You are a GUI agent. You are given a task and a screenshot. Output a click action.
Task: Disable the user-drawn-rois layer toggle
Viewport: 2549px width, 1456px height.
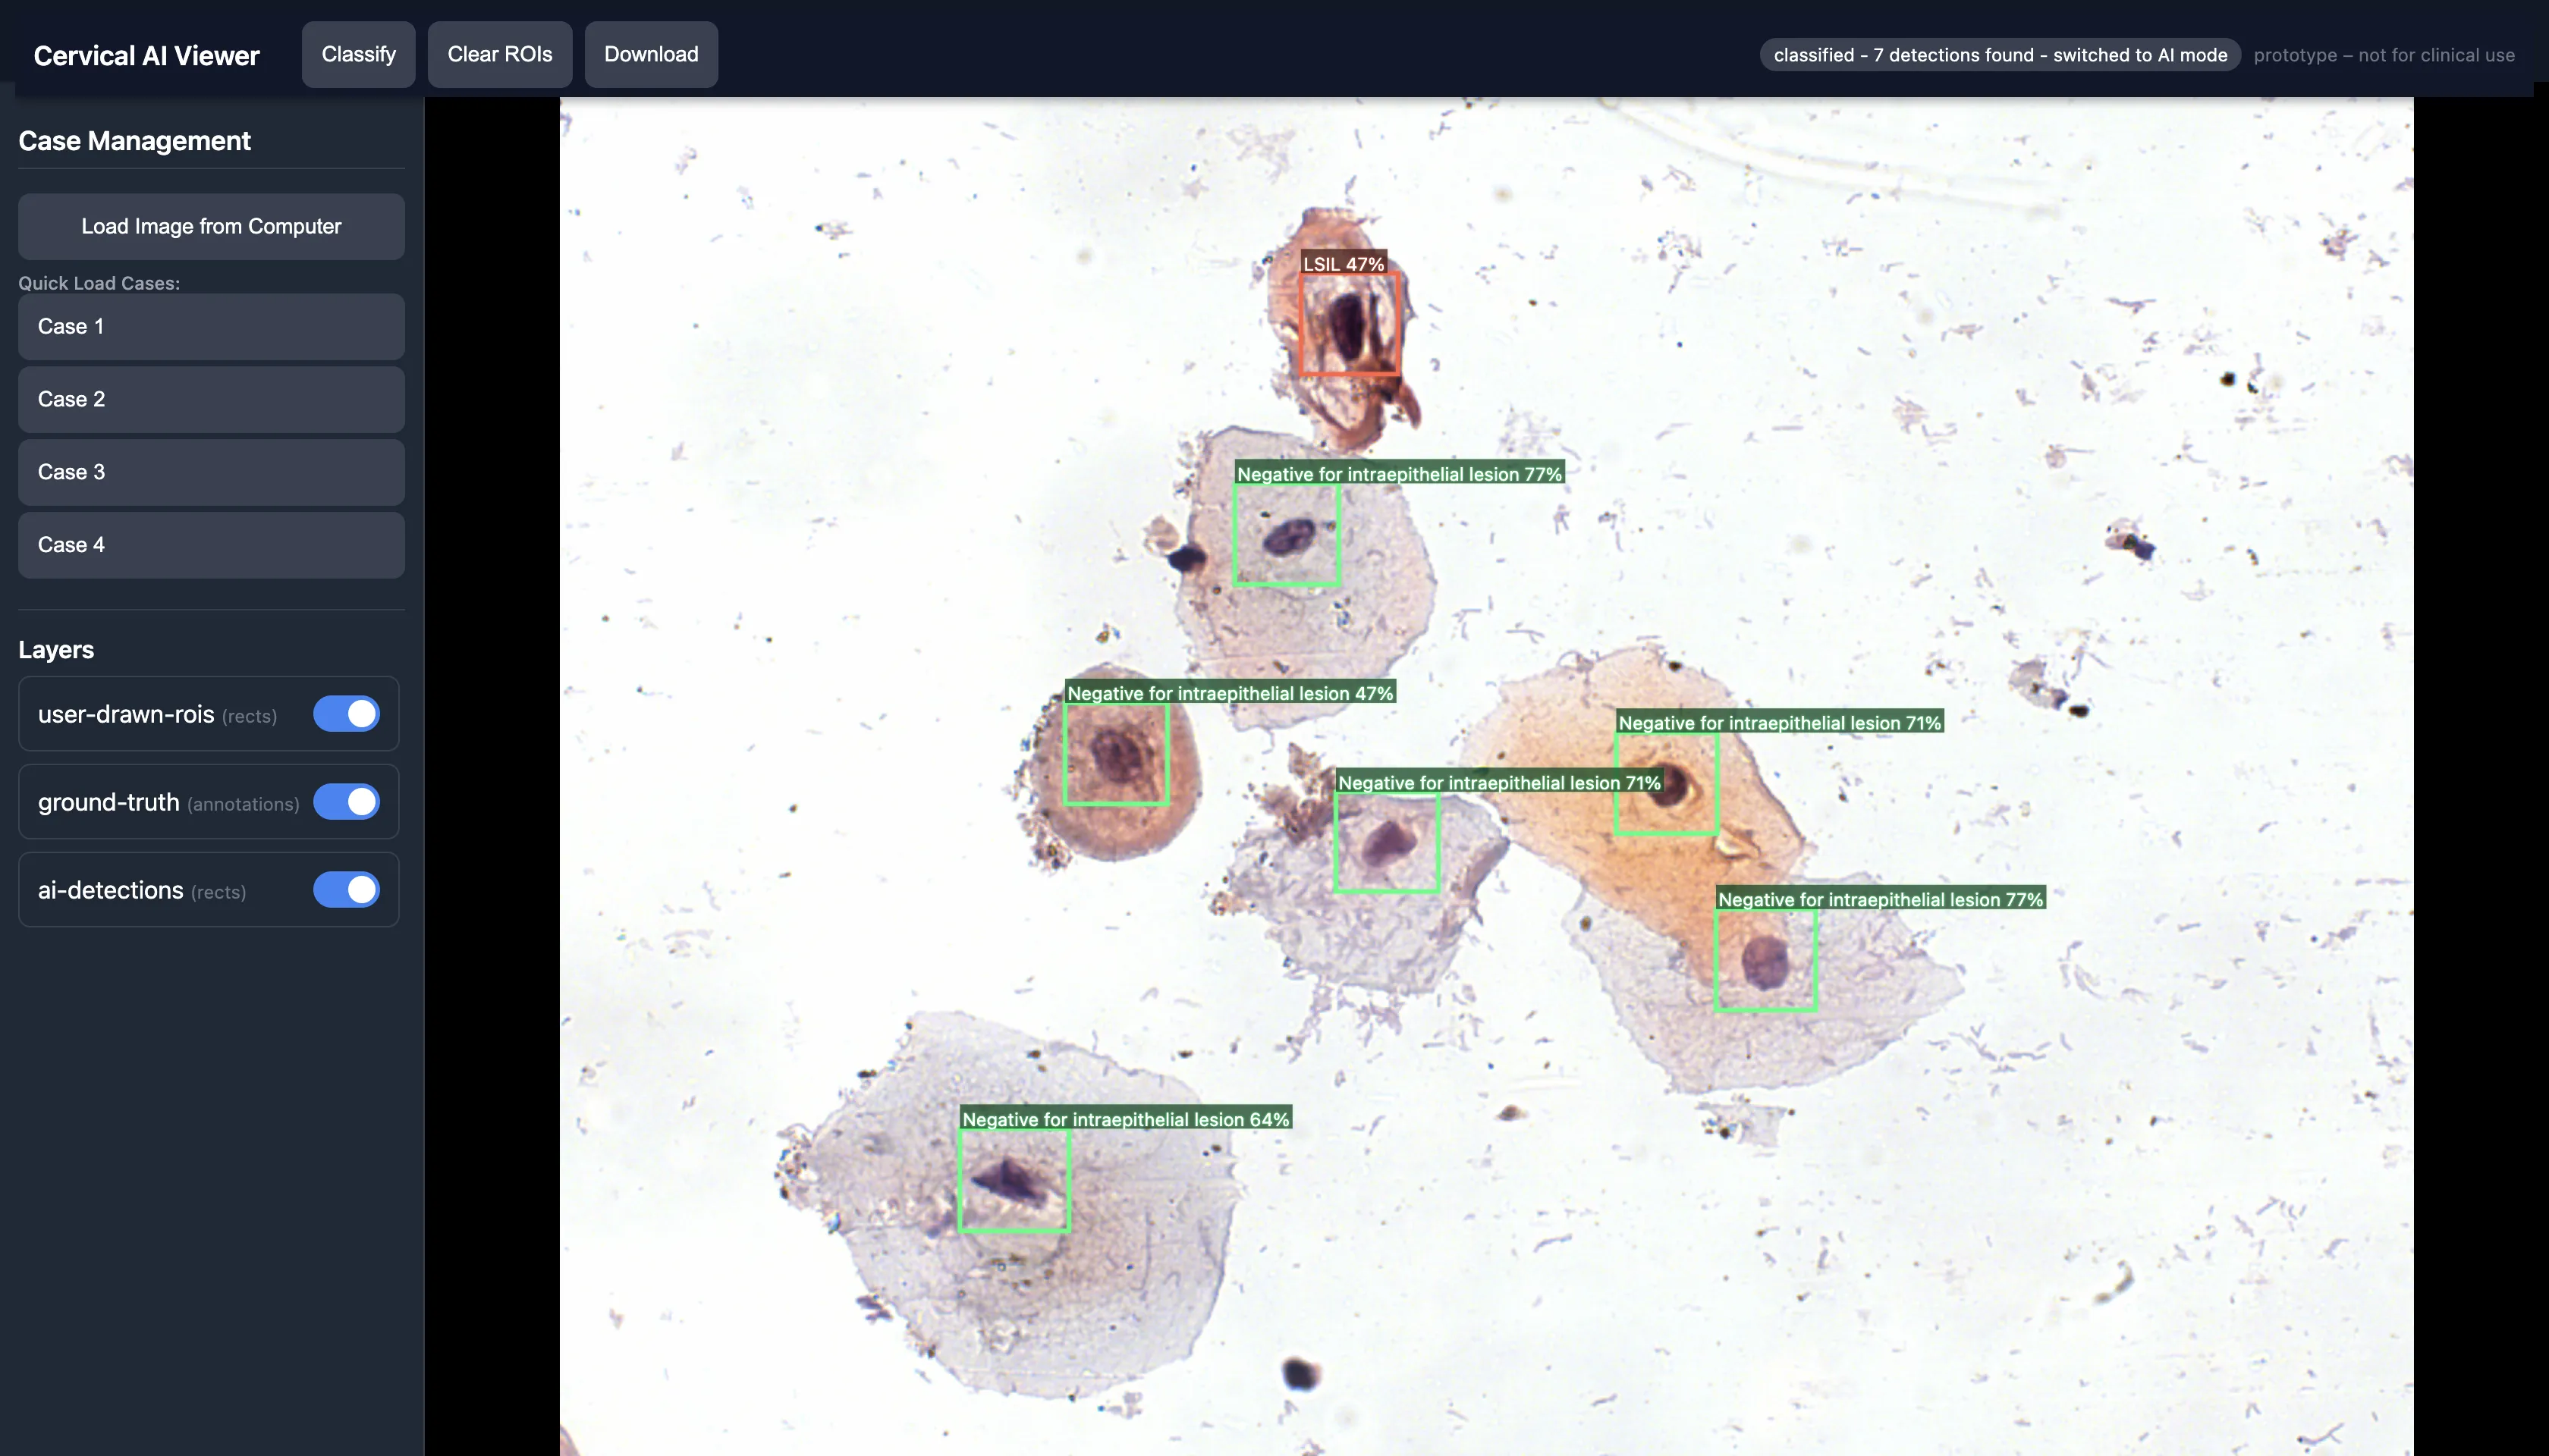point(345,713)
